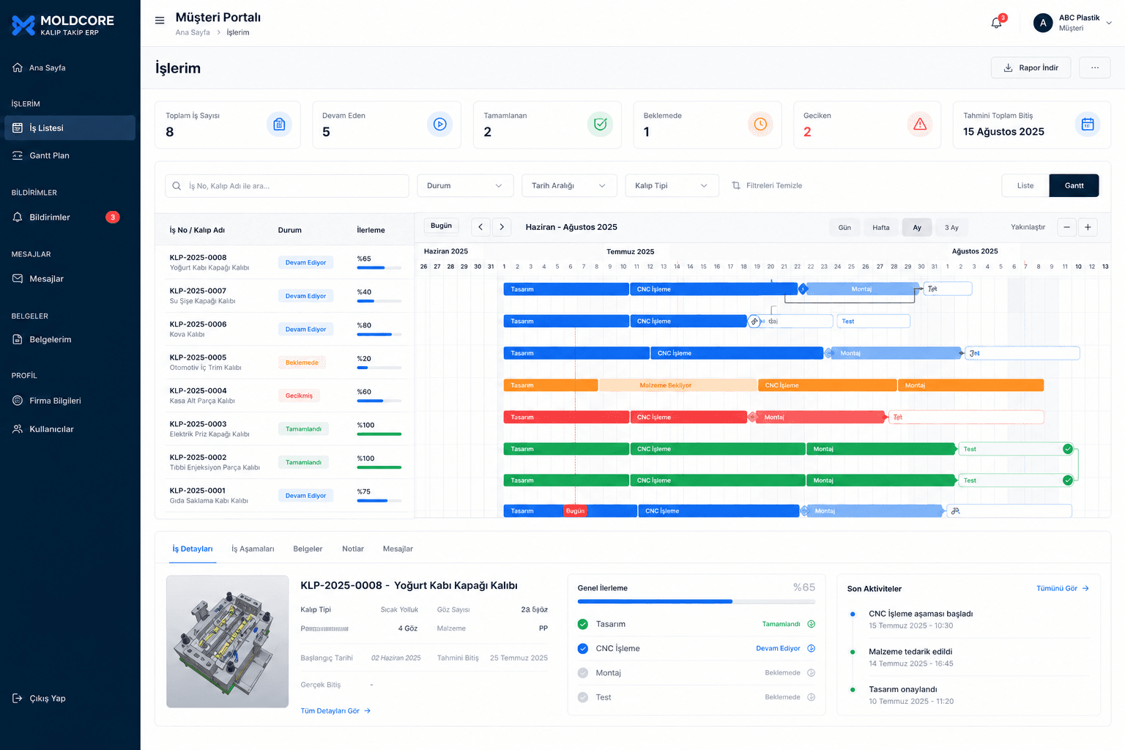Screen dimensions: 1125x750
Task: Expand the account menu chevron
Action: tap(1109, 23)
